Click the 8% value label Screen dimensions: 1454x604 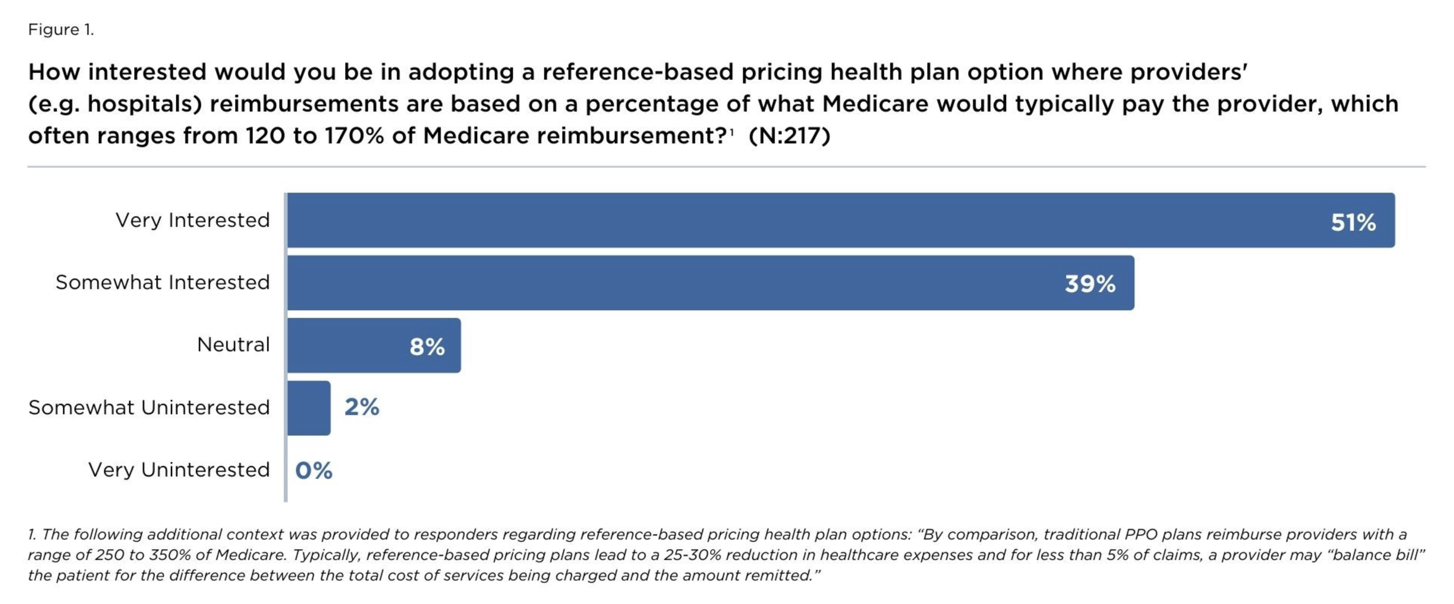pyautogui.click(x=427, y=347)
